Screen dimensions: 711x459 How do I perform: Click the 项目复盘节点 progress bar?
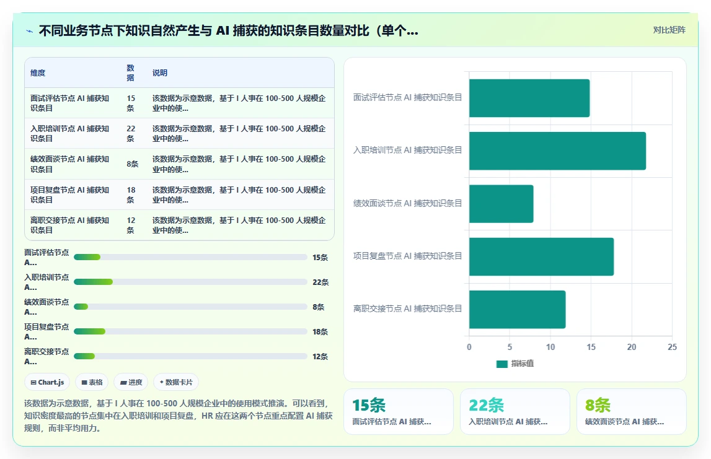(x=190, y=331)
